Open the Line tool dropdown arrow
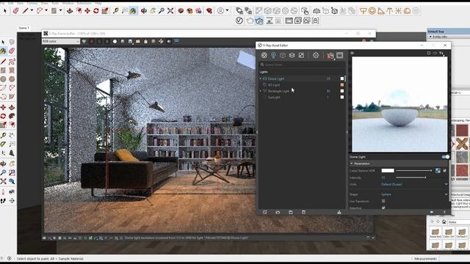The height and width of the screenshot is (264, 470). click(x=32, y=10)
